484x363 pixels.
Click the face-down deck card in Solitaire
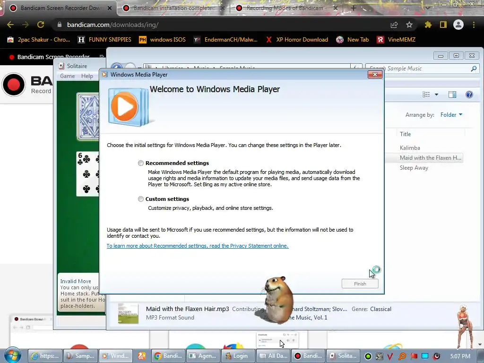(x=88, y=117)
